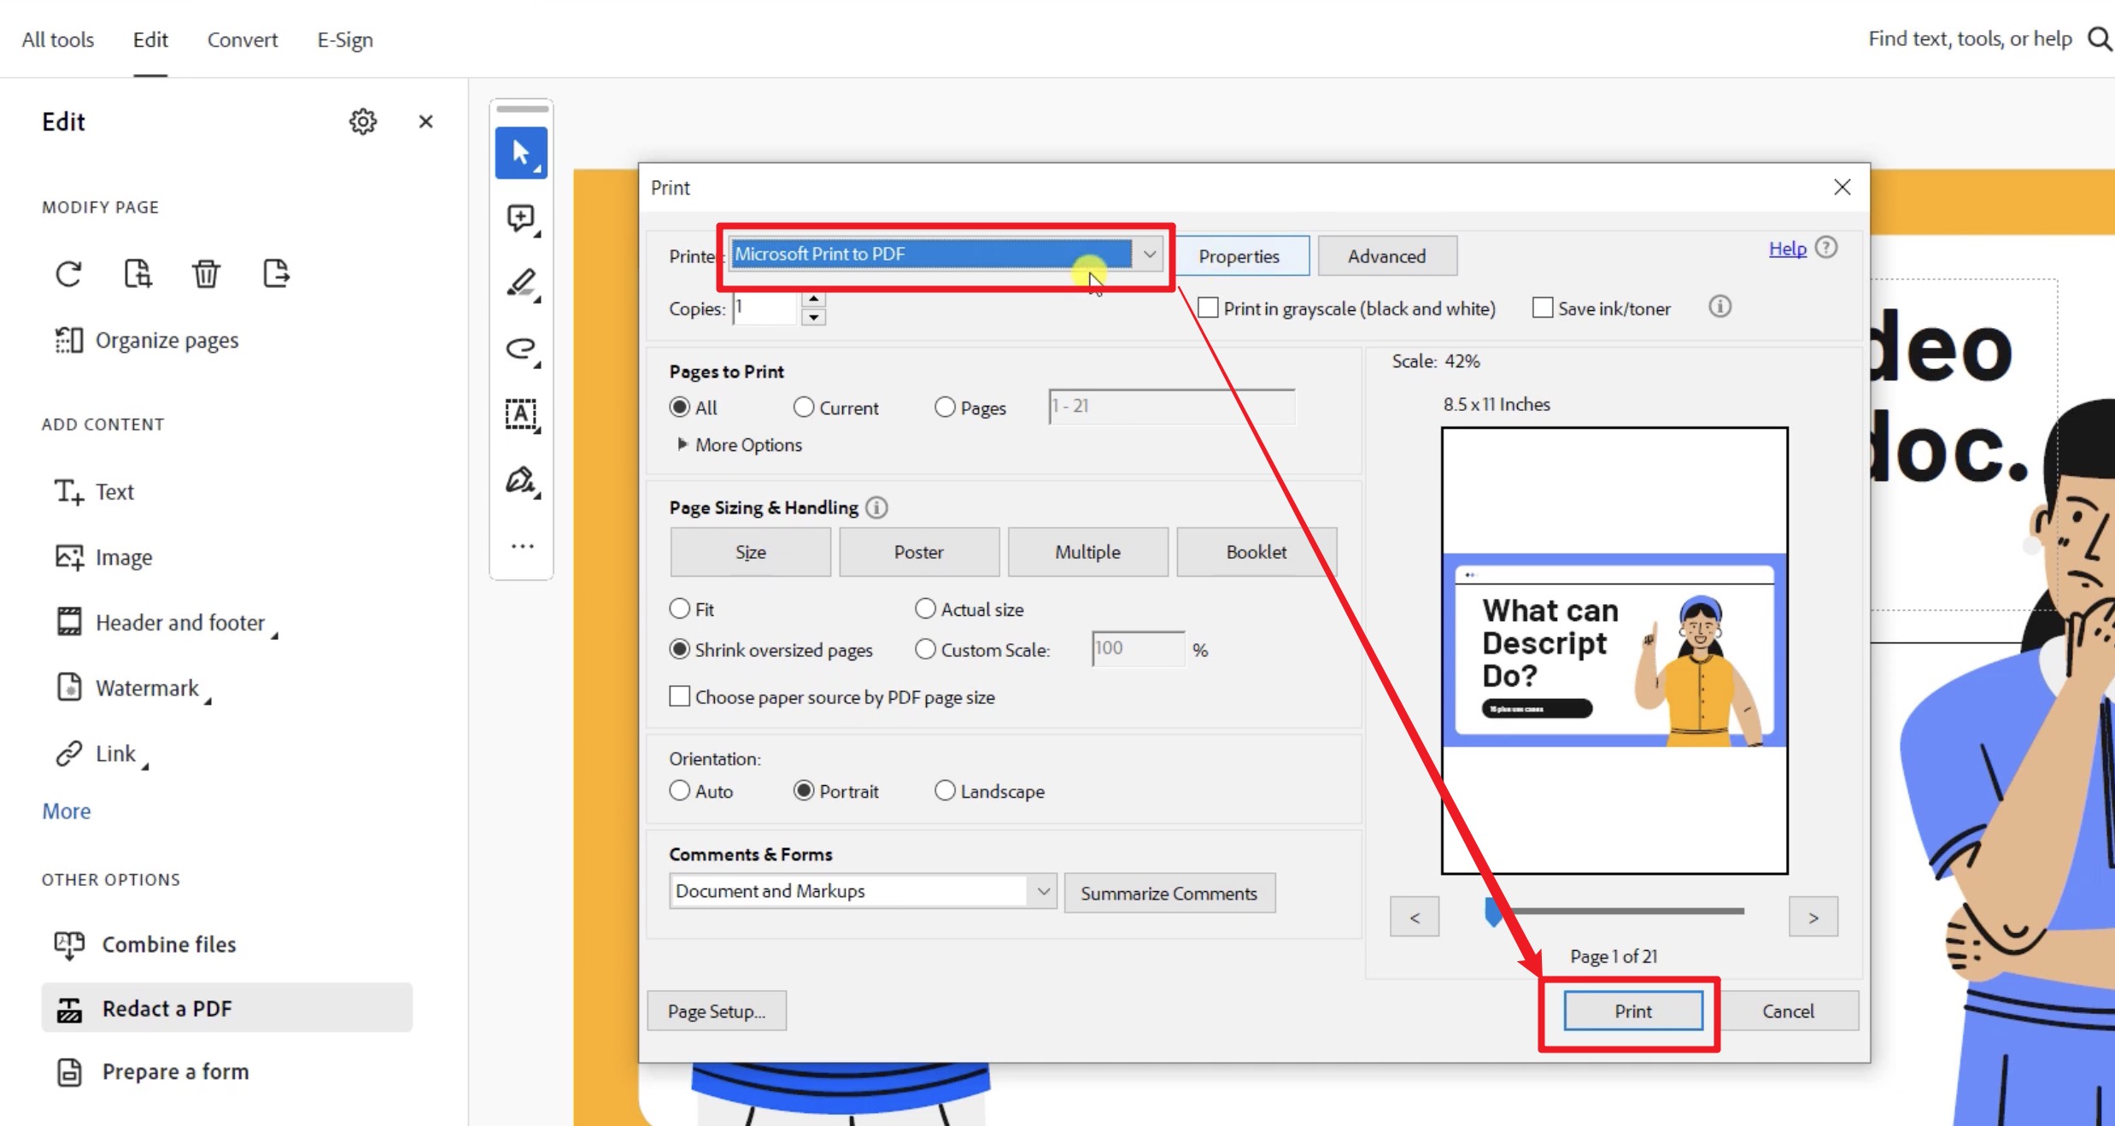Click Find text, tools, or help

click(x=1970, y=38)
